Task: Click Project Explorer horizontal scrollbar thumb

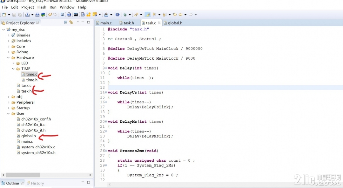Action: coord(23,175)
